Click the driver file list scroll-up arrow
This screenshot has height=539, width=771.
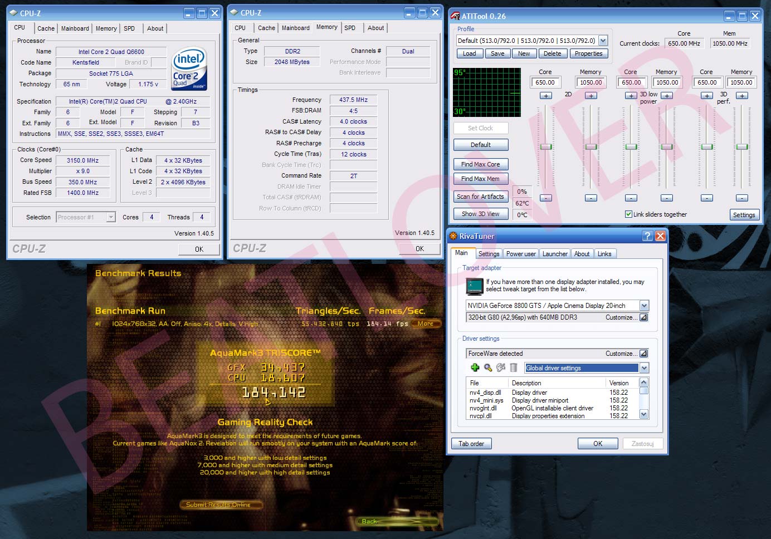pos(644,382)
